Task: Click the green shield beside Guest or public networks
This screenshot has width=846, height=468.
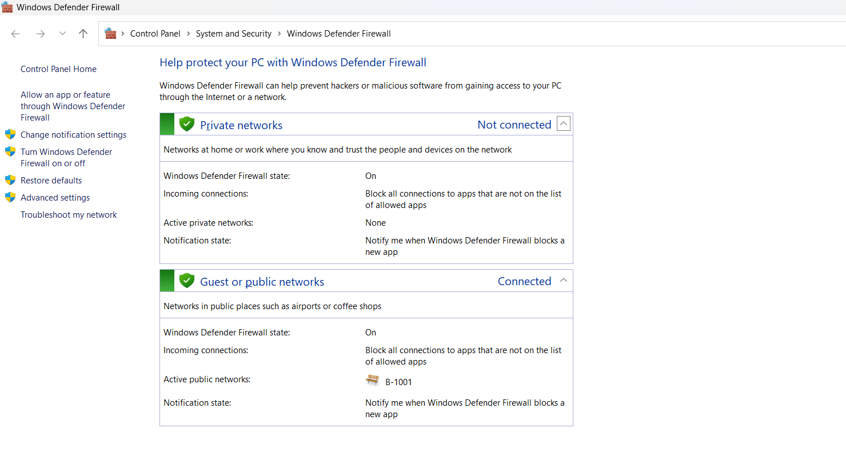Action: coord(187,281)
